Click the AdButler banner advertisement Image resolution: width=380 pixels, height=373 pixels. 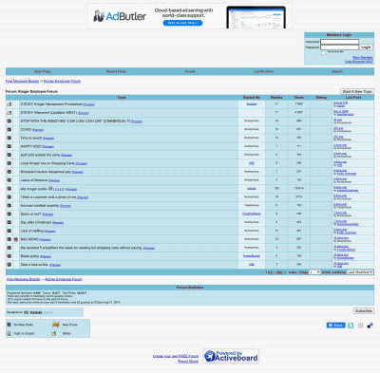pyautogui.click(x=190, y=16)
